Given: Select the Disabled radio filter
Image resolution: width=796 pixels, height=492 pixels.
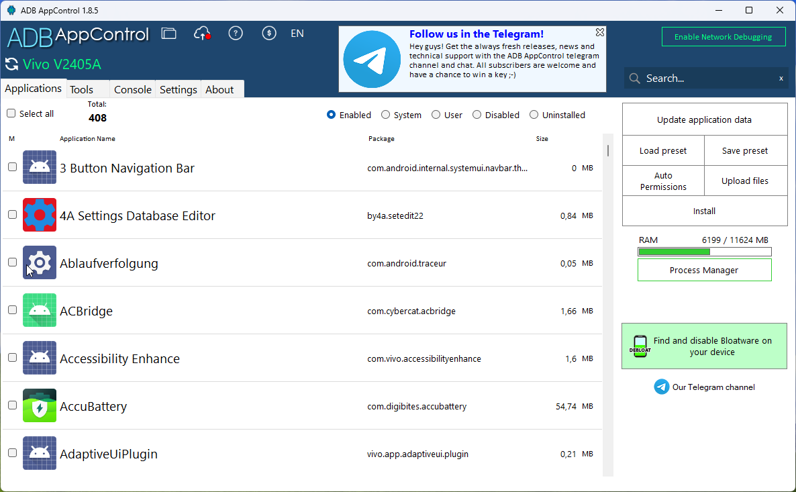Looking at the screenshot, I should click(477, 115).
